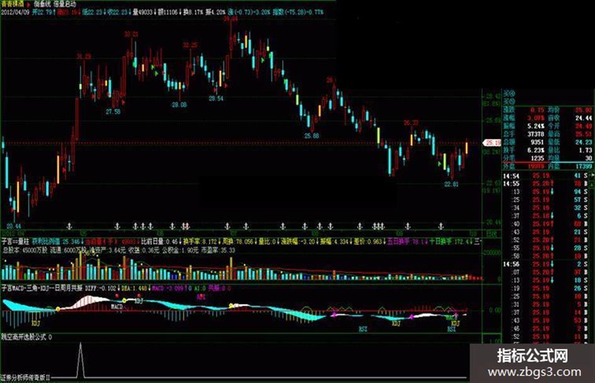Image resolution: width=595 pixels, height=383 pixels.
Task: Click the 换8.17% turnover value in the top bar
Action: click(x=193, y=12)
